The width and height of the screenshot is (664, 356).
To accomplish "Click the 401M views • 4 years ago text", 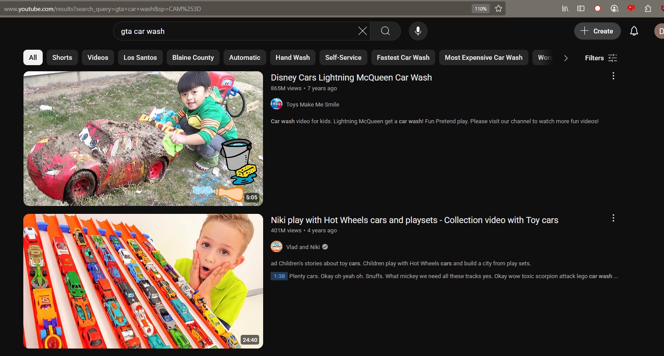I will point(304,231).
